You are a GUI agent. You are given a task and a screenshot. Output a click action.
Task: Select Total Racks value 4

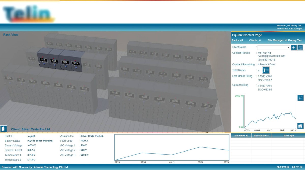coord(259,71)
